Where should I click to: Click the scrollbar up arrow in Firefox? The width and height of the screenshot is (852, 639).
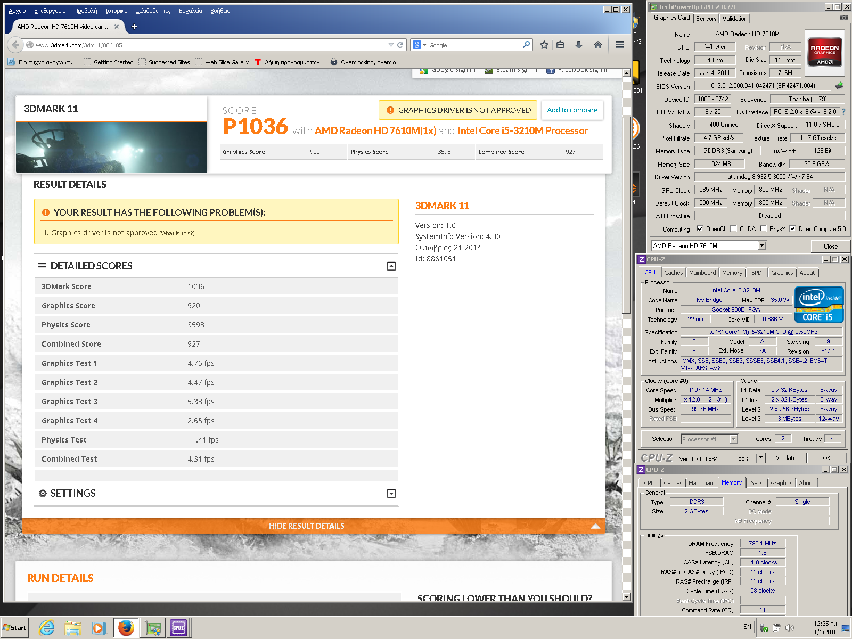(627, 73)
